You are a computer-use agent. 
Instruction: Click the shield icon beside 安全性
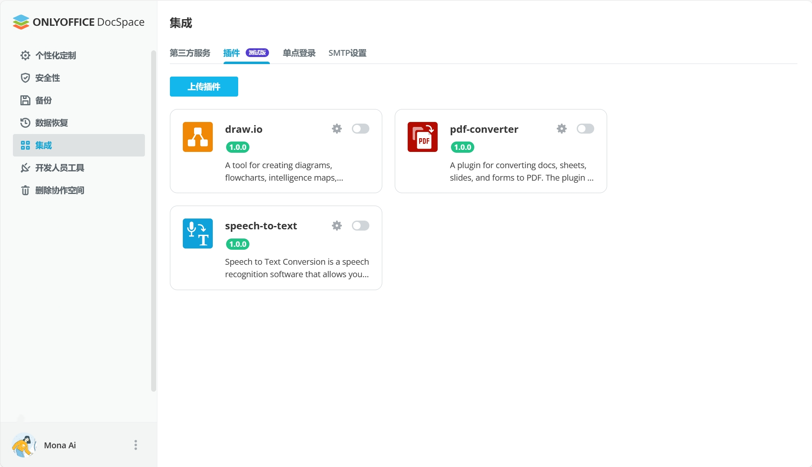coord(25,78)
